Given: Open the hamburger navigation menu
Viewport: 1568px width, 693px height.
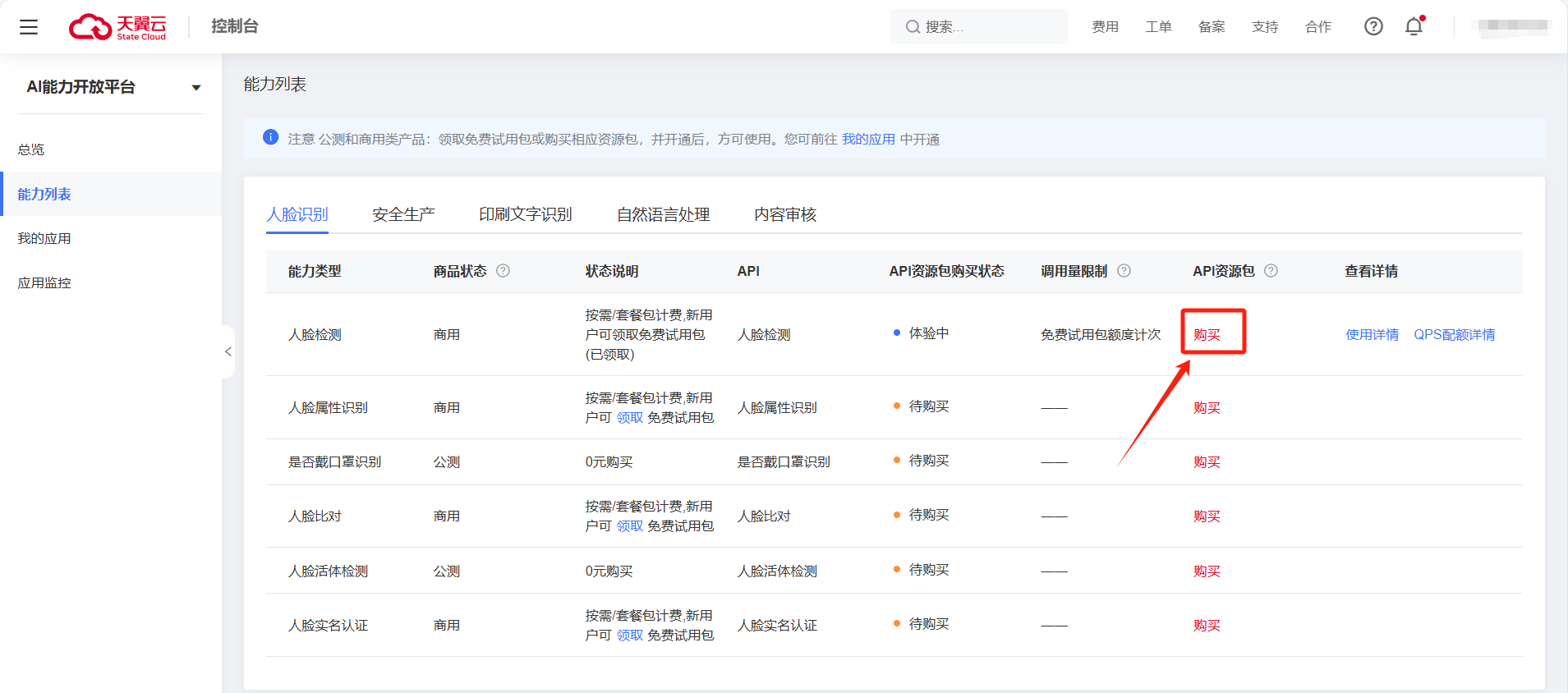Looking at the screenshot, I should coord(29,27).
